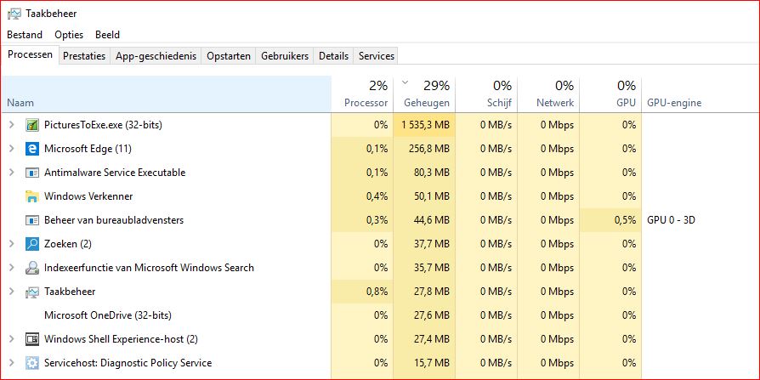Open the Opties menu
Viewport: 760px width, 380px height.
click(69, 35)
